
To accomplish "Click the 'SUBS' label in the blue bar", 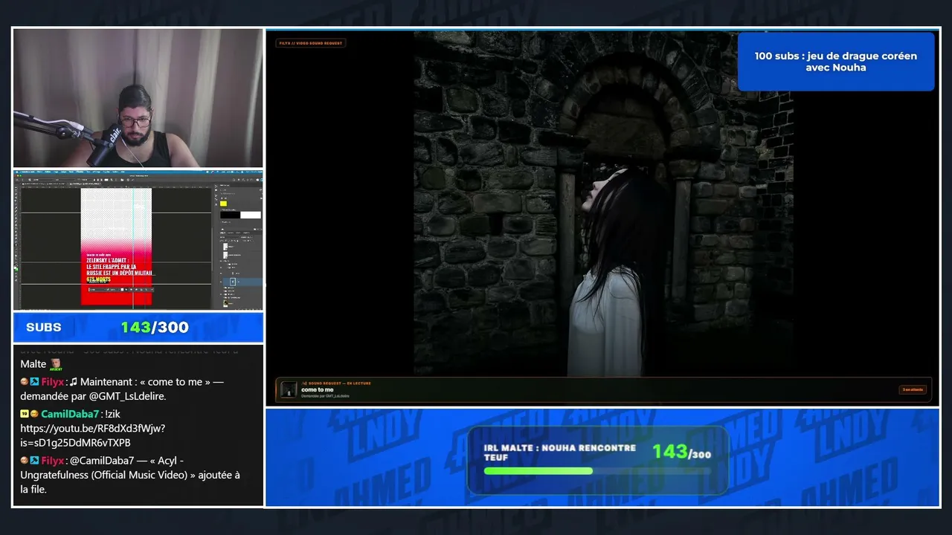I will 44,328.
